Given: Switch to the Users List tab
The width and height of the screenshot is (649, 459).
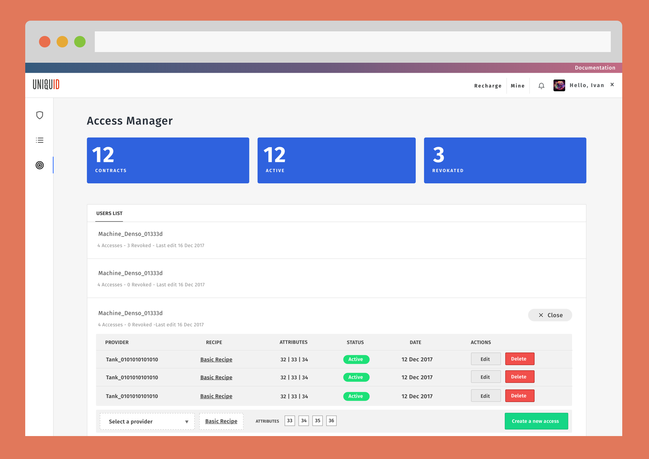Looking at the screenshot, I should point(109,213).
